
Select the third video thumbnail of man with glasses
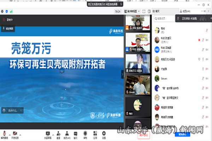pyautogui.click(x=138, y=63)
